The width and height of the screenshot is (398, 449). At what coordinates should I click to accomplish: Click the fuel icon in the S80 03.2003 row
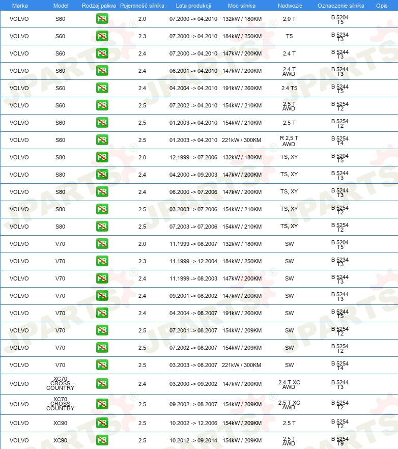click(x=102, y=209)
